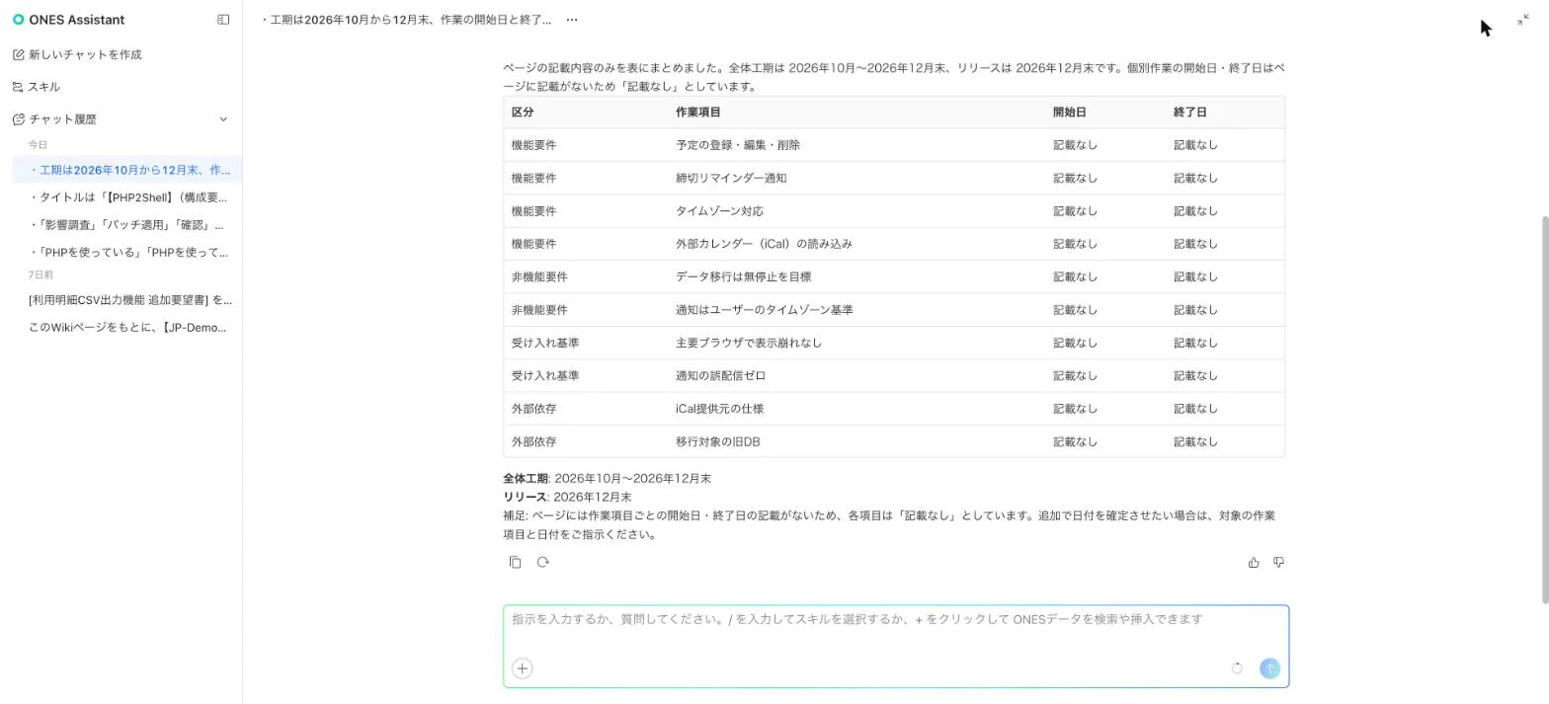Click the リリース: 2026年12月末 line

567,498
